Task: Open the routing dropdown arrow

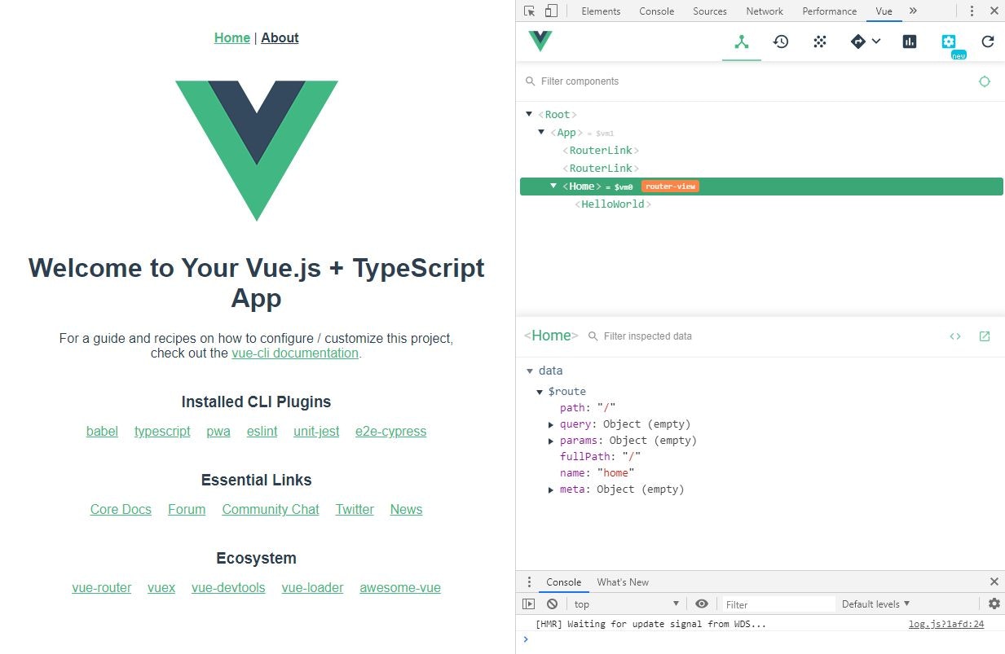Action: (876, 42)
